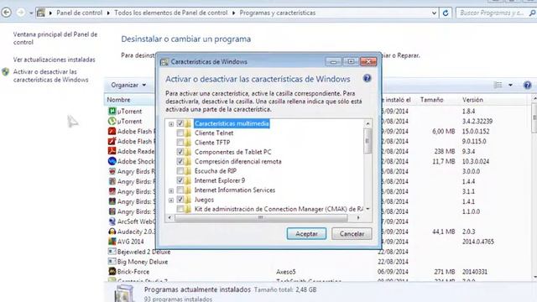Screen dimensions: 537x302
Task: Click the search magnifier icon
Action: [x=532, y=13]
